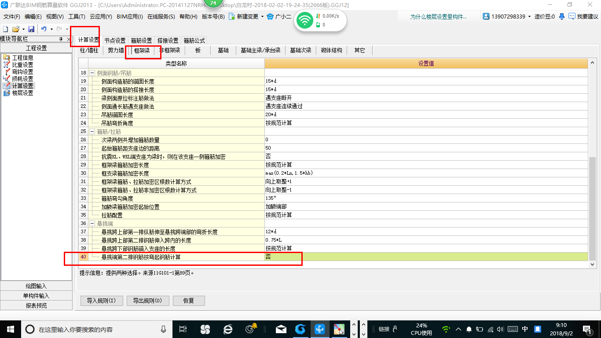Select 计算设置 in the navigation tree
This screenshot has width=601, height=338.
22,86
